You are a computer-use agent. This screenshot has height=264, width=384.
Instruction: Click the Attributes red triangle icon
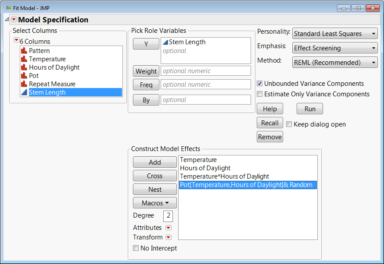coord(169,228)
